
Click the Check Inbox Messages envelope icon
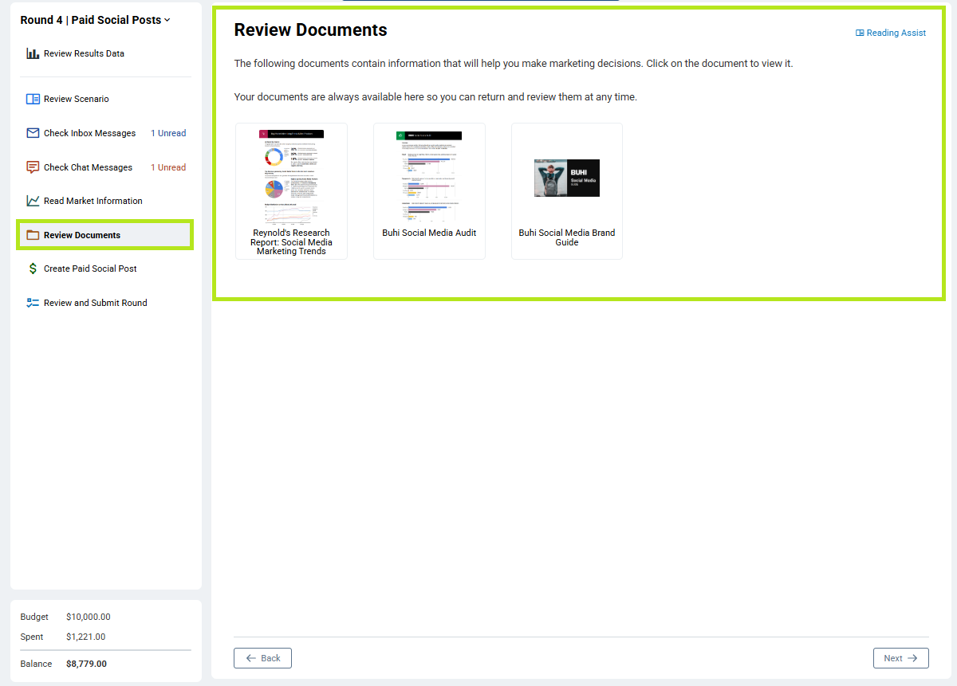click(x=33, y=133)
